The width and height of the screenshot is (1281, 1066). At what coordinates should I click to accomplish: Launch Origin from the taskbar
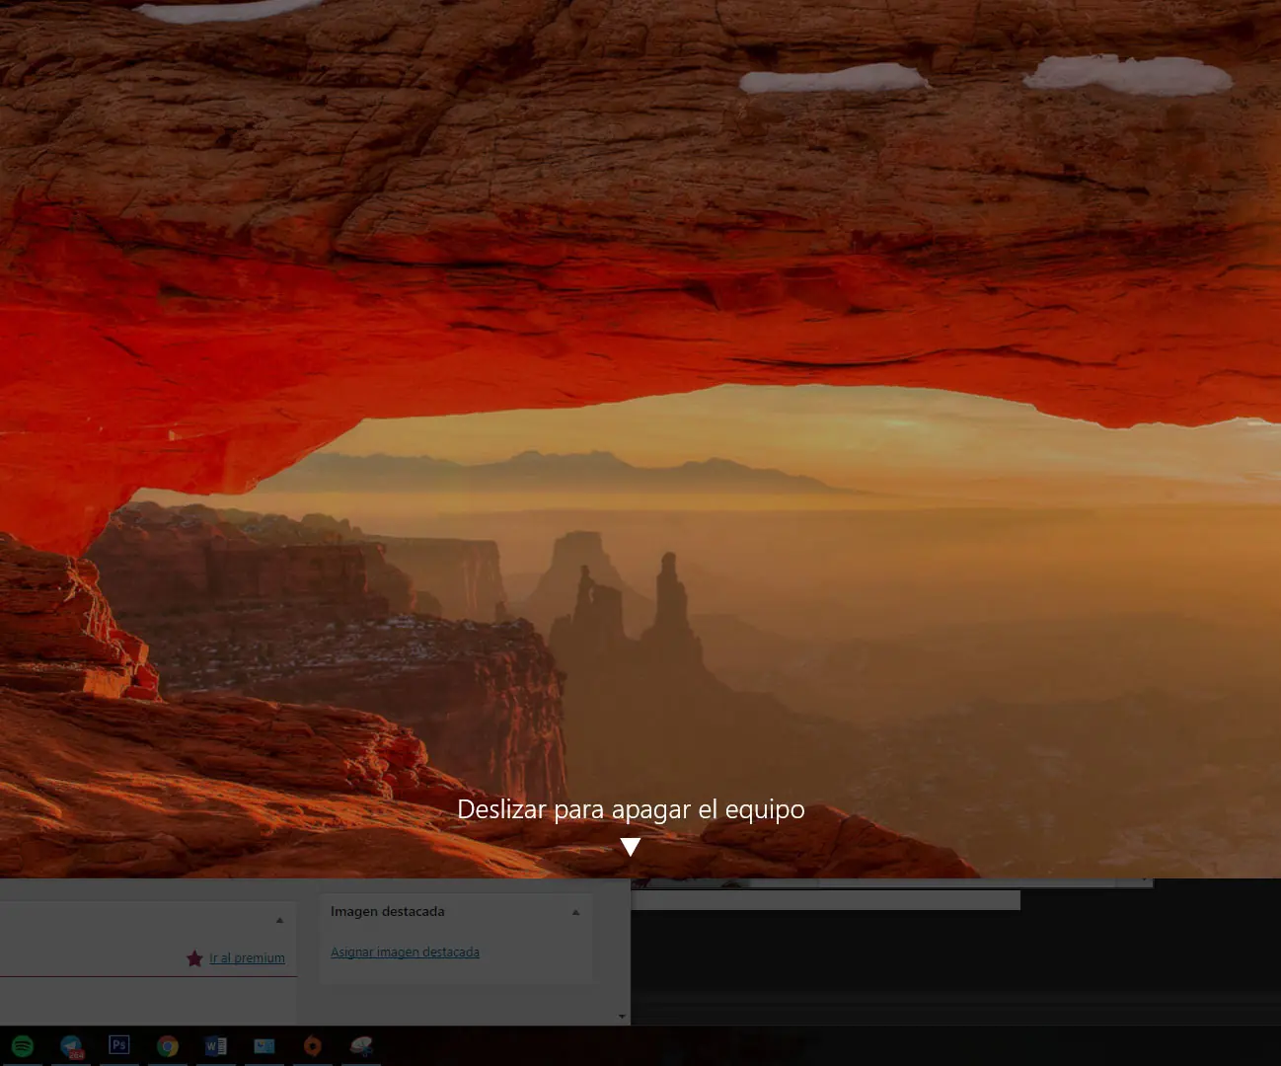[x=313, y=1046]
